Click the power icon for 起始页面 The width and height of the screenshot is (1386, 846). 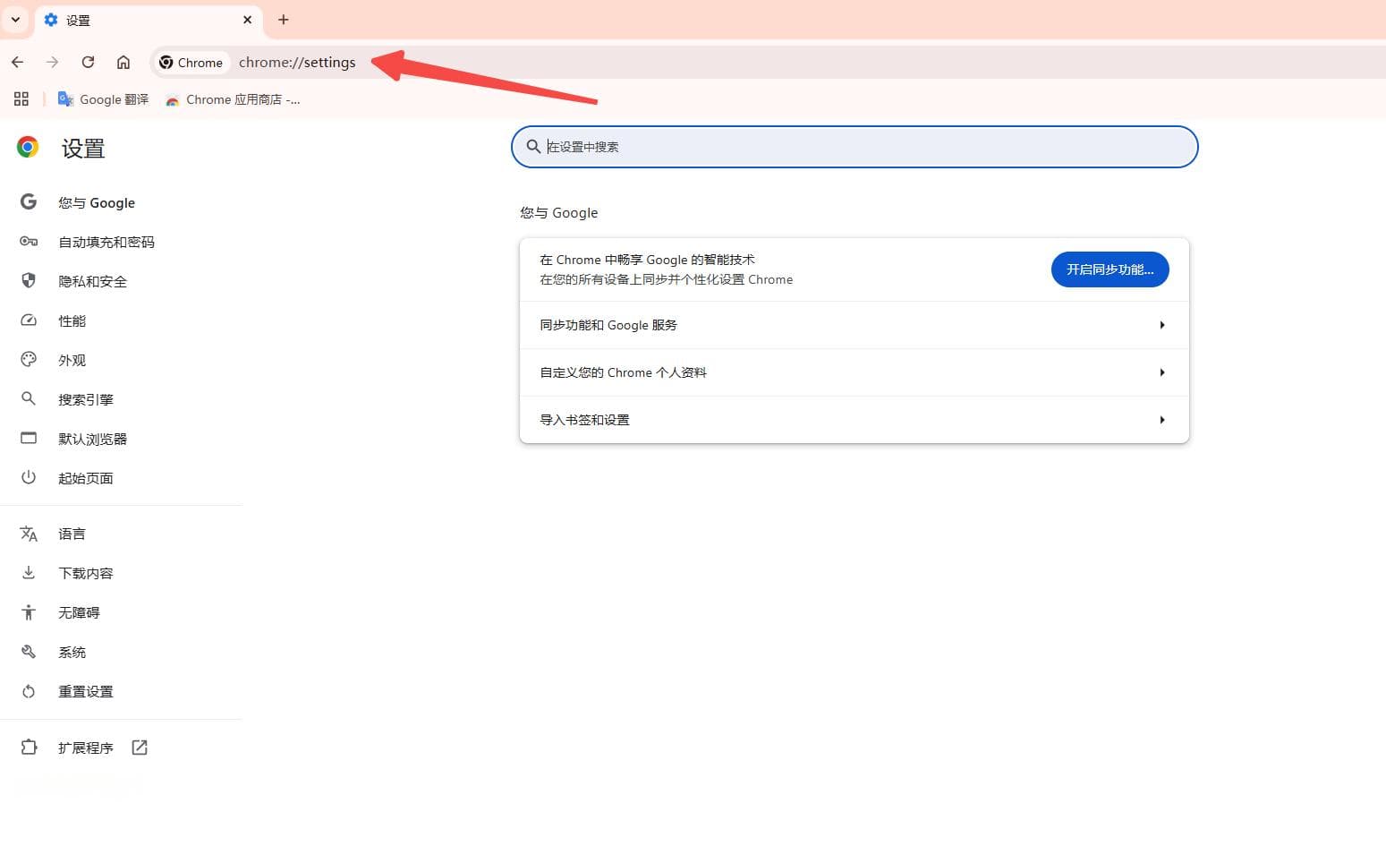[x=29, y=478]
